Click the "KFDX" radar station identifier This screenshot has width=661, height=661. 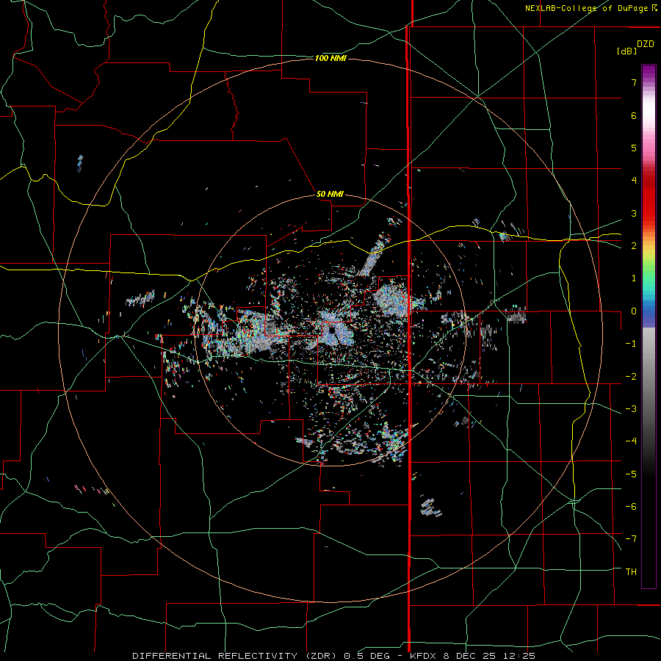coord(424,656)
